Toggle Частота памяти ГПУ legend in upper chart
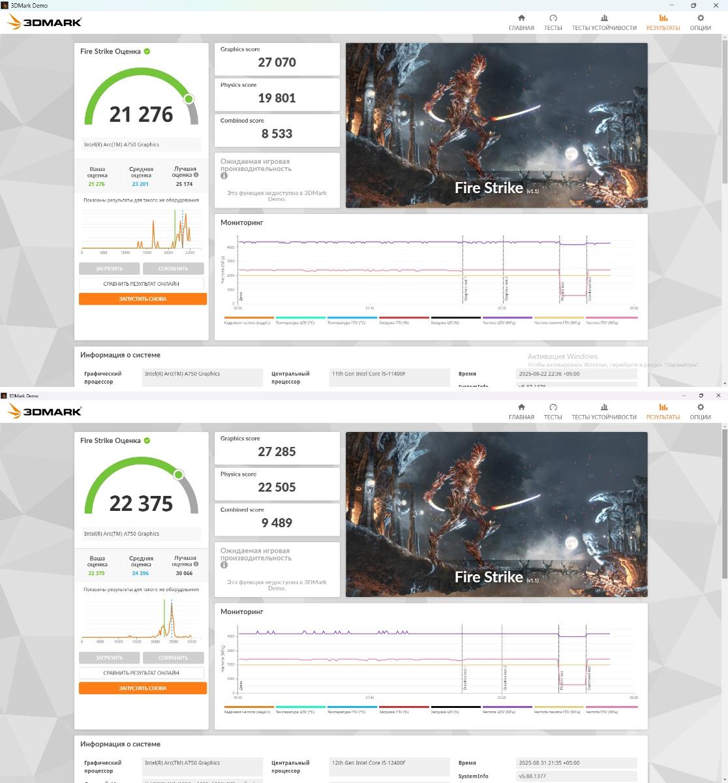 coord(559,320)
